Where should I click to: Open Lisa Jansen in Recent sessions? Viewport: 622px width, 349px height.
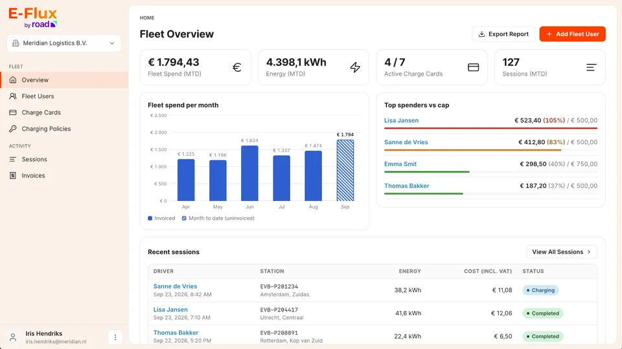coord(170,310)
